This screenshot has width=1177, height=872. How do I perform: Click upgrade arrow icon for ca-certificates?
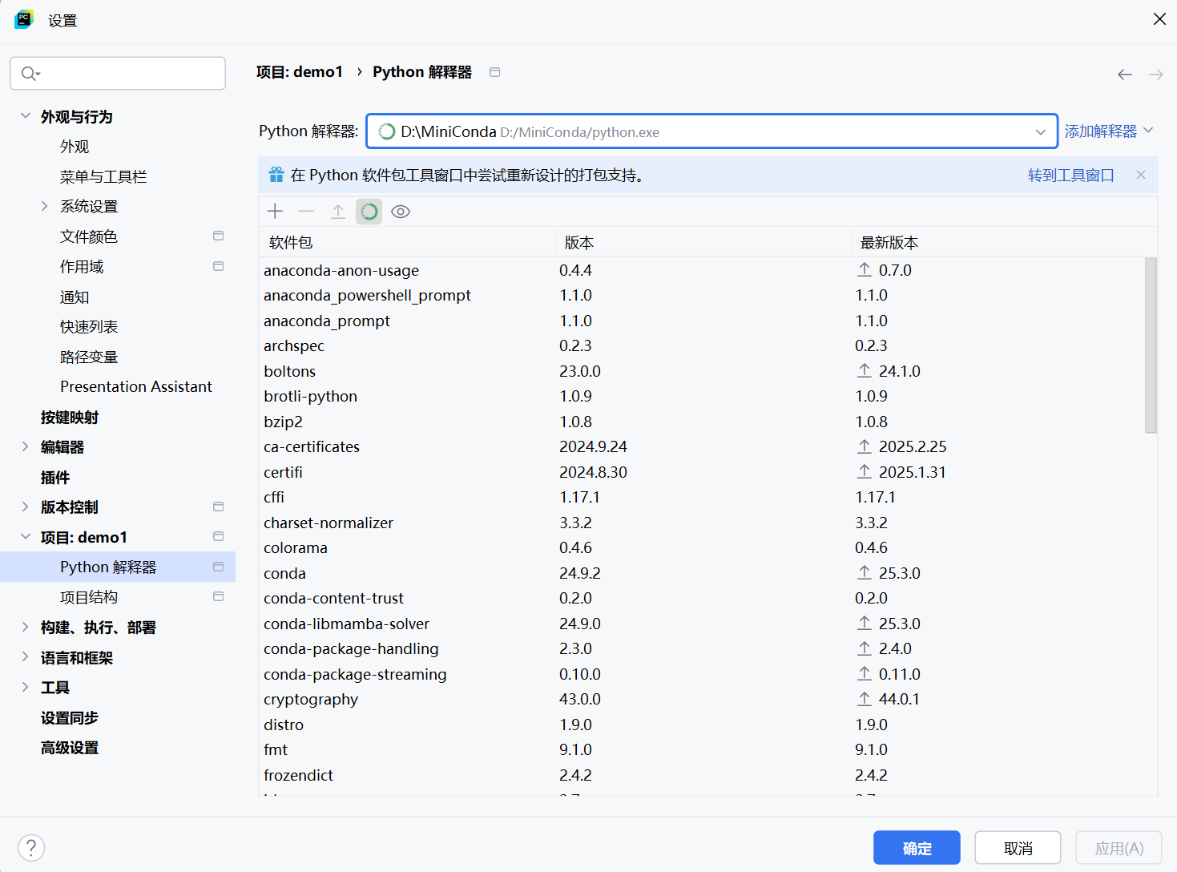[x=865, y=446]
